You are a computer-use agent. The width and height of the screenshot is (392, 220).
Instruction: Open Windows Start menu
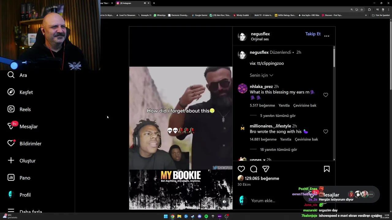(x=166, y=216)
